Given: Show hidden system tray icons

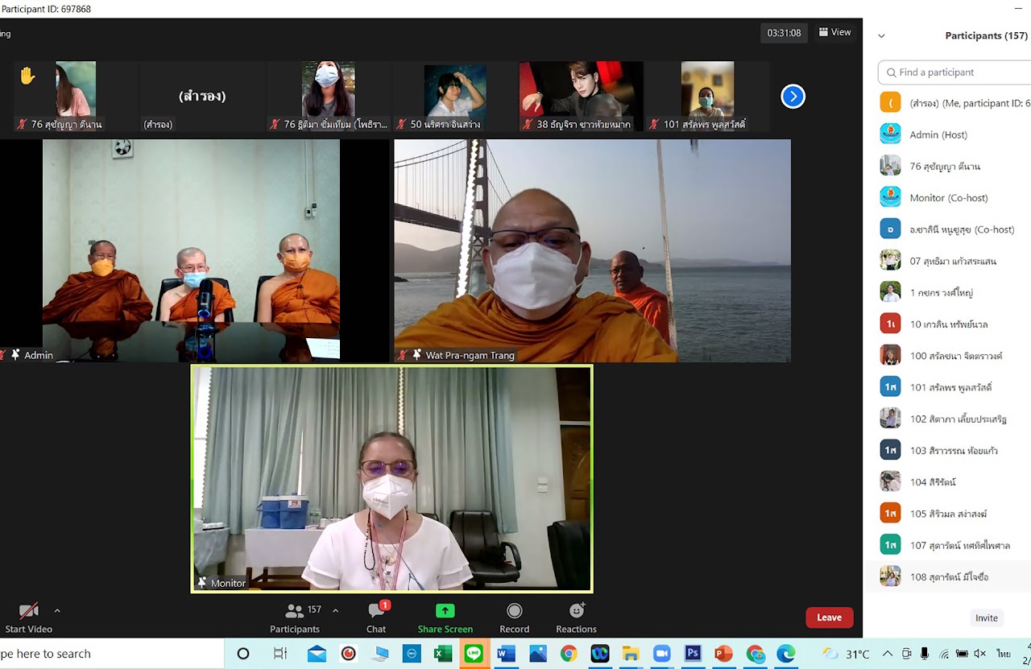Looking at the screenshot, I should (x=888, y=654).
